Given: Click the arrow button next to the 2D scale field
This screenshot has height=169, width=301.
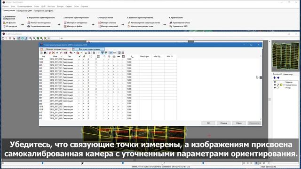Looking at the screenshot, I should (62, 38).
